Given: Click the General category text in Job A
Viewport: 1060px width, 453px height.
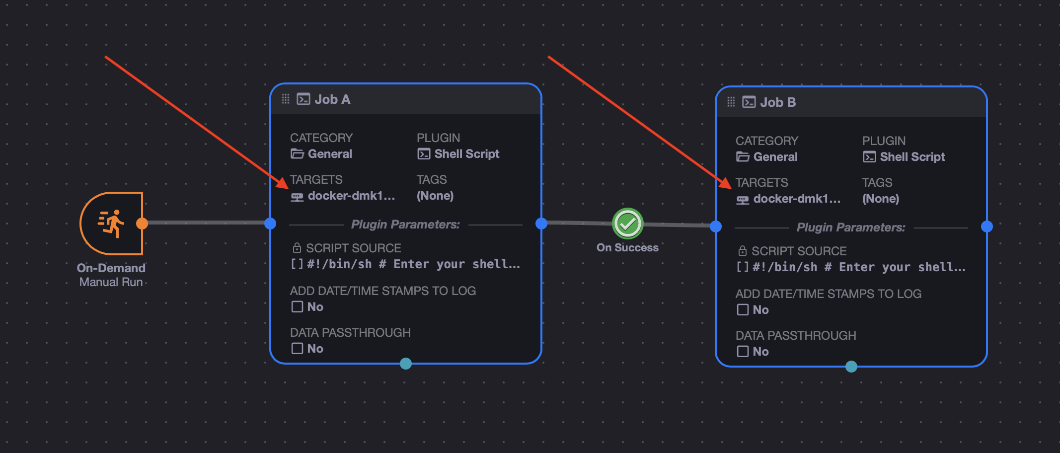Looking at the screenshot, I should [x=330, y=154].
